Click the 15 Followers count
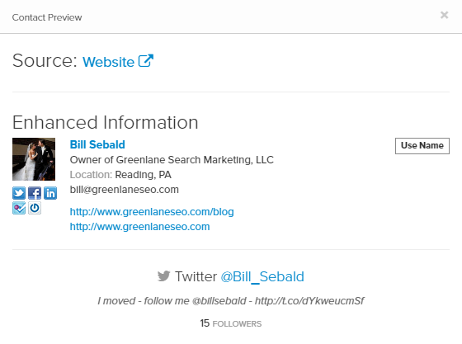This screenshot has height=344, width=462. [x=231, y=323]
